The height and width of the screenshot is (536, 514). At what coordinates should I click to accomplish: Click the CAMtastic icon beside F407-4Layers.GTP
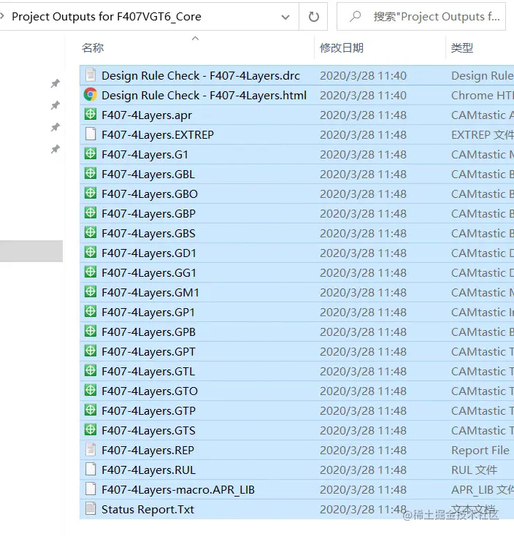[91, 410]
